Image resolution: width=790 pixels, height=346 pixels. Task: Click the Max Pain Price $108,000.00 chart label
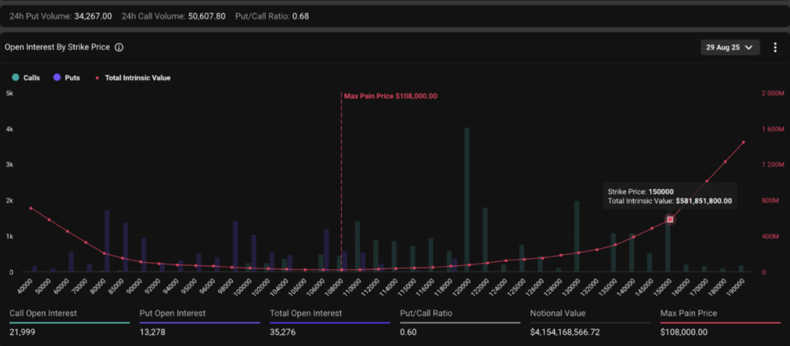tap(390, 96)
